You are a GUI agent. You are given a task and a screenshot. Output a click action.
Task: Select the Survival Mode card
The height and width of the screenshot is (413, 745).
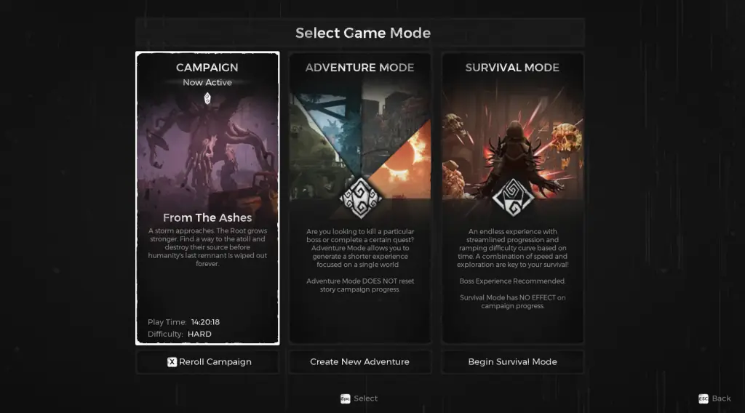point(513,198)
